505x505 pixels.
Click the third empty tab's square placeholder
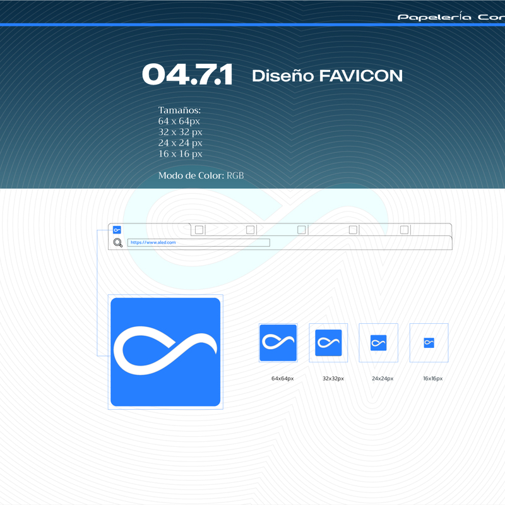pos(302,230)
